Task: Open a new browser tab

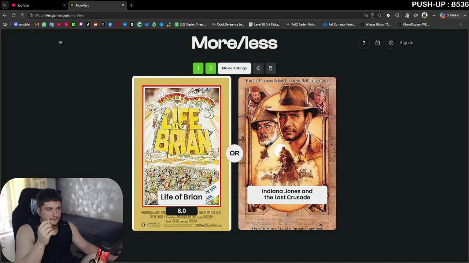Action: click(132, 5)
